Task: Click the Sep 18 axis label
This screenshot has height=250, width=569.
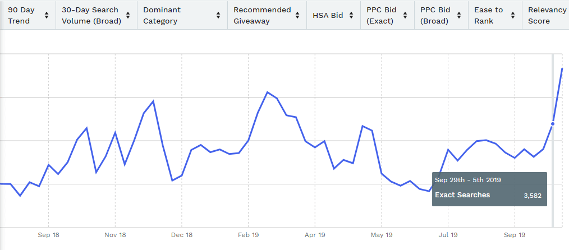Action: 48,235
